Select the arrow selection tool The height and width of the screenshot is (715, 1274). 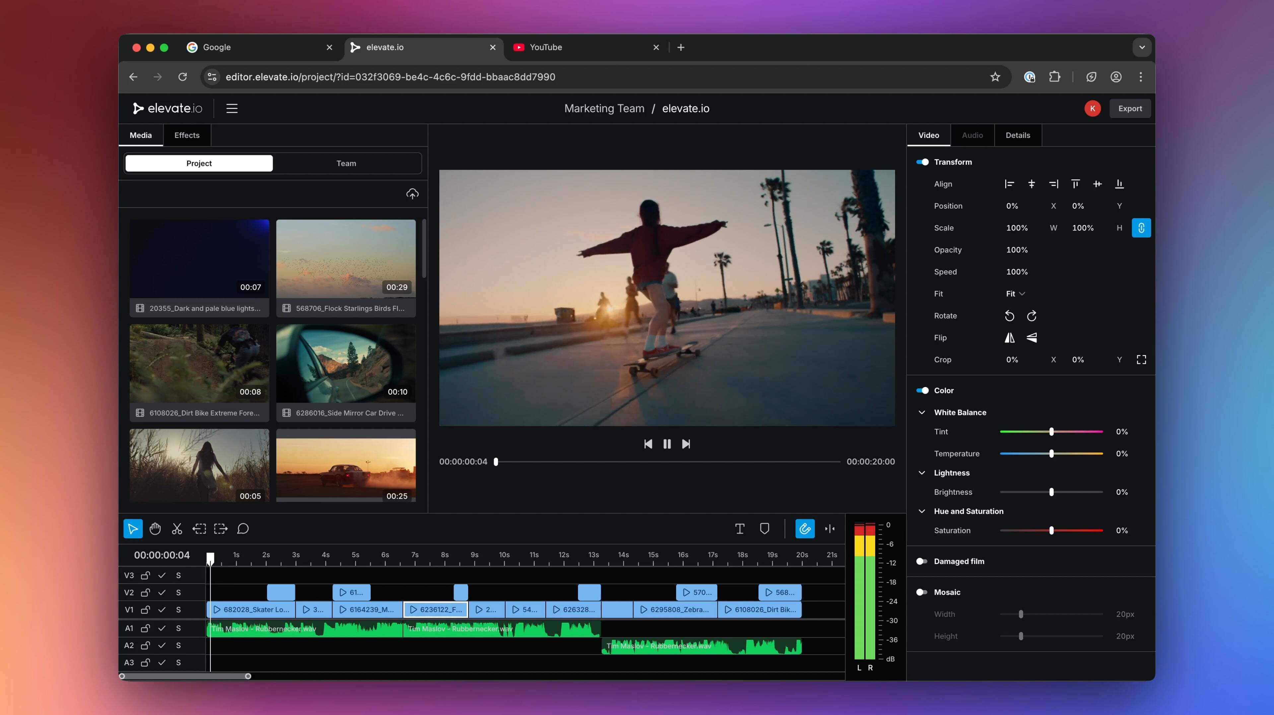tap(133, 529)
